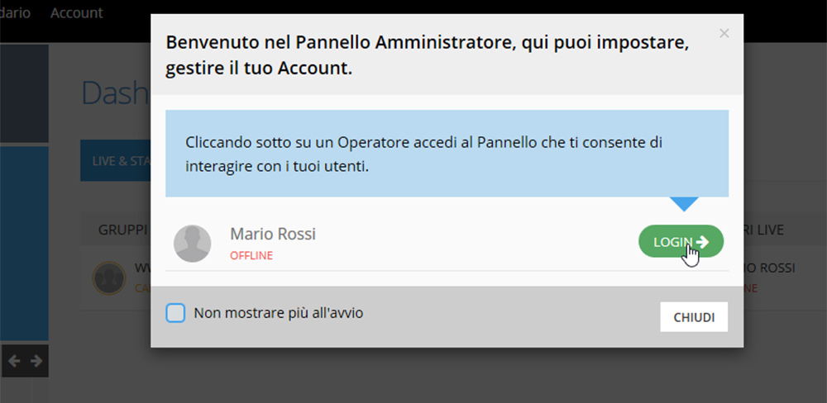Click the Non mostrare più all'avvio label text
The image size is (827, 403).
(279, 313)
